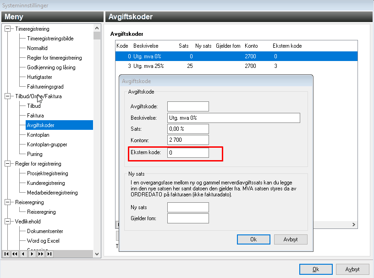Click the Avgiftskode input field
This screenshot has width=374, height=278.
click(x=188, y=106)
